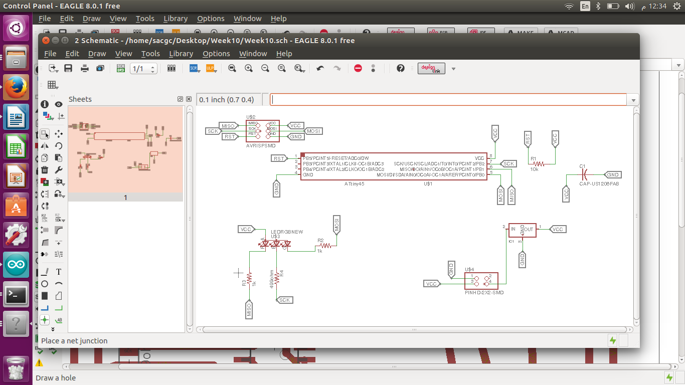Open the schematic Library menu
Viewport: 685px width, 385px height.
(181, 54)
